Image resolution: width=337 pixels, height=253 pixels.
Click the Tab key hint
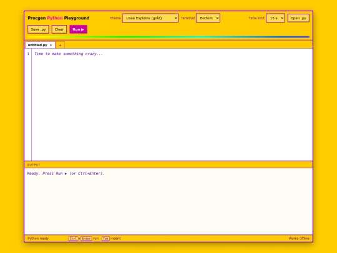click(105, 239)
